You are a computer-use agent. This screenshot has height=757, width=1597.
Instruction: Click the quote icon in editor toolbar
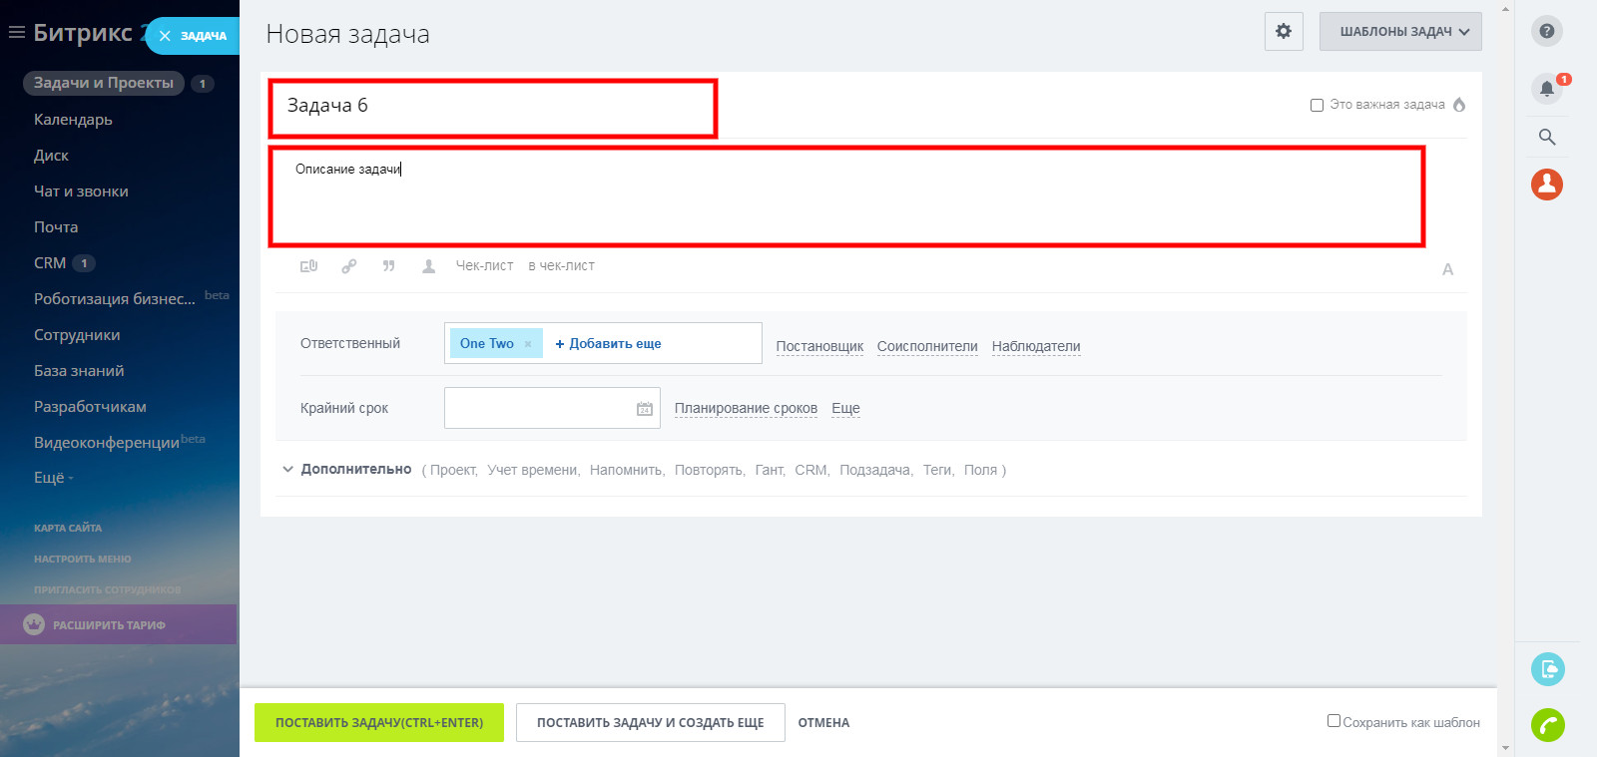pos(388,266)
